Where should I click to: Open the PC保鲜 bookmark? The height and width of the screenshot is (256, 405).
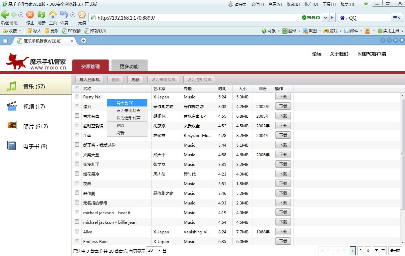(x=72, y=31)
